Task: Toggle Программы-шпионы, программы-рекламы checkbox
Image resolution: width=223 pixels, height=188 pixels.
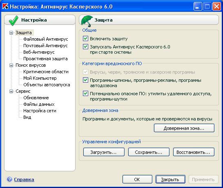Action: coord(85,80)
